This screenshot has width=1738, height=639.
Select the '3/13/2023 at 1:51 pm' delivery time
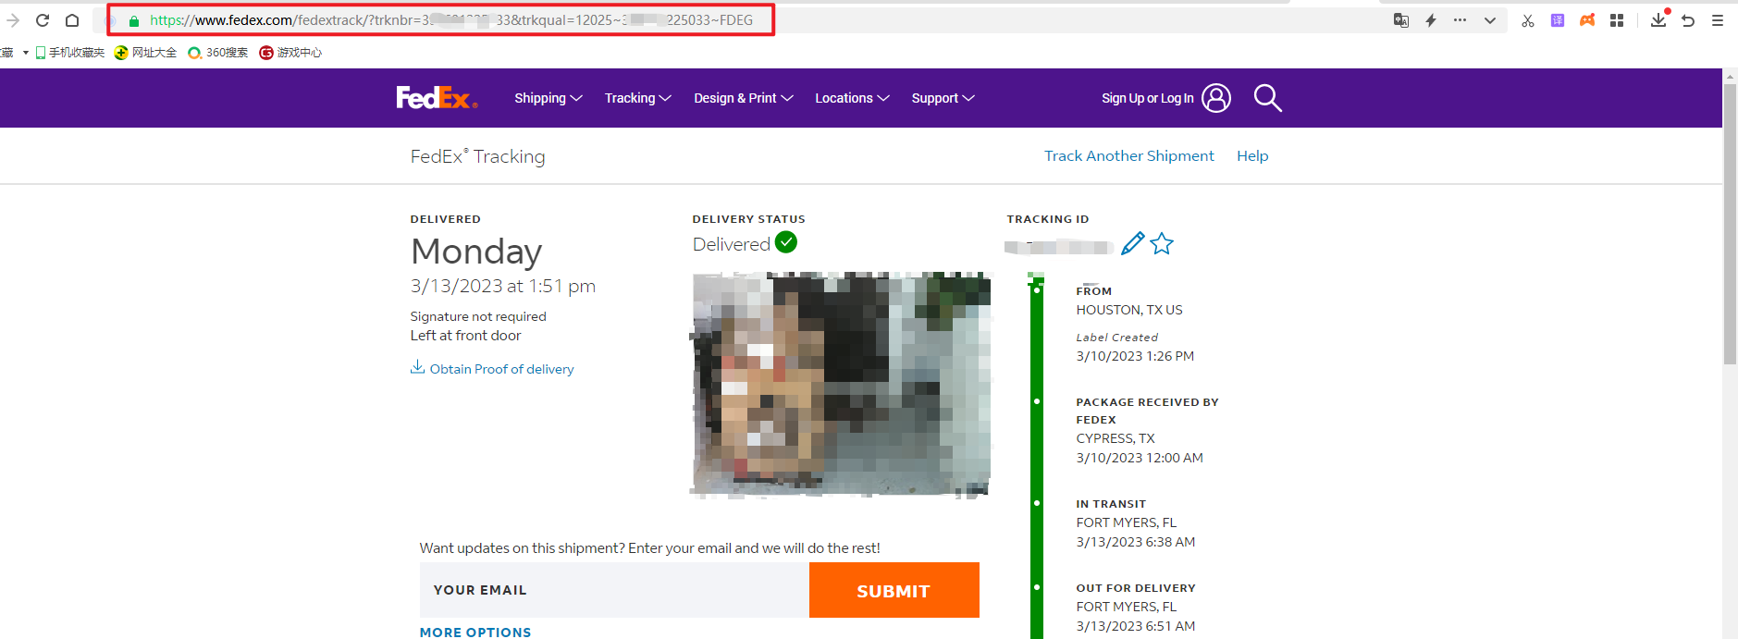(503, 287)
